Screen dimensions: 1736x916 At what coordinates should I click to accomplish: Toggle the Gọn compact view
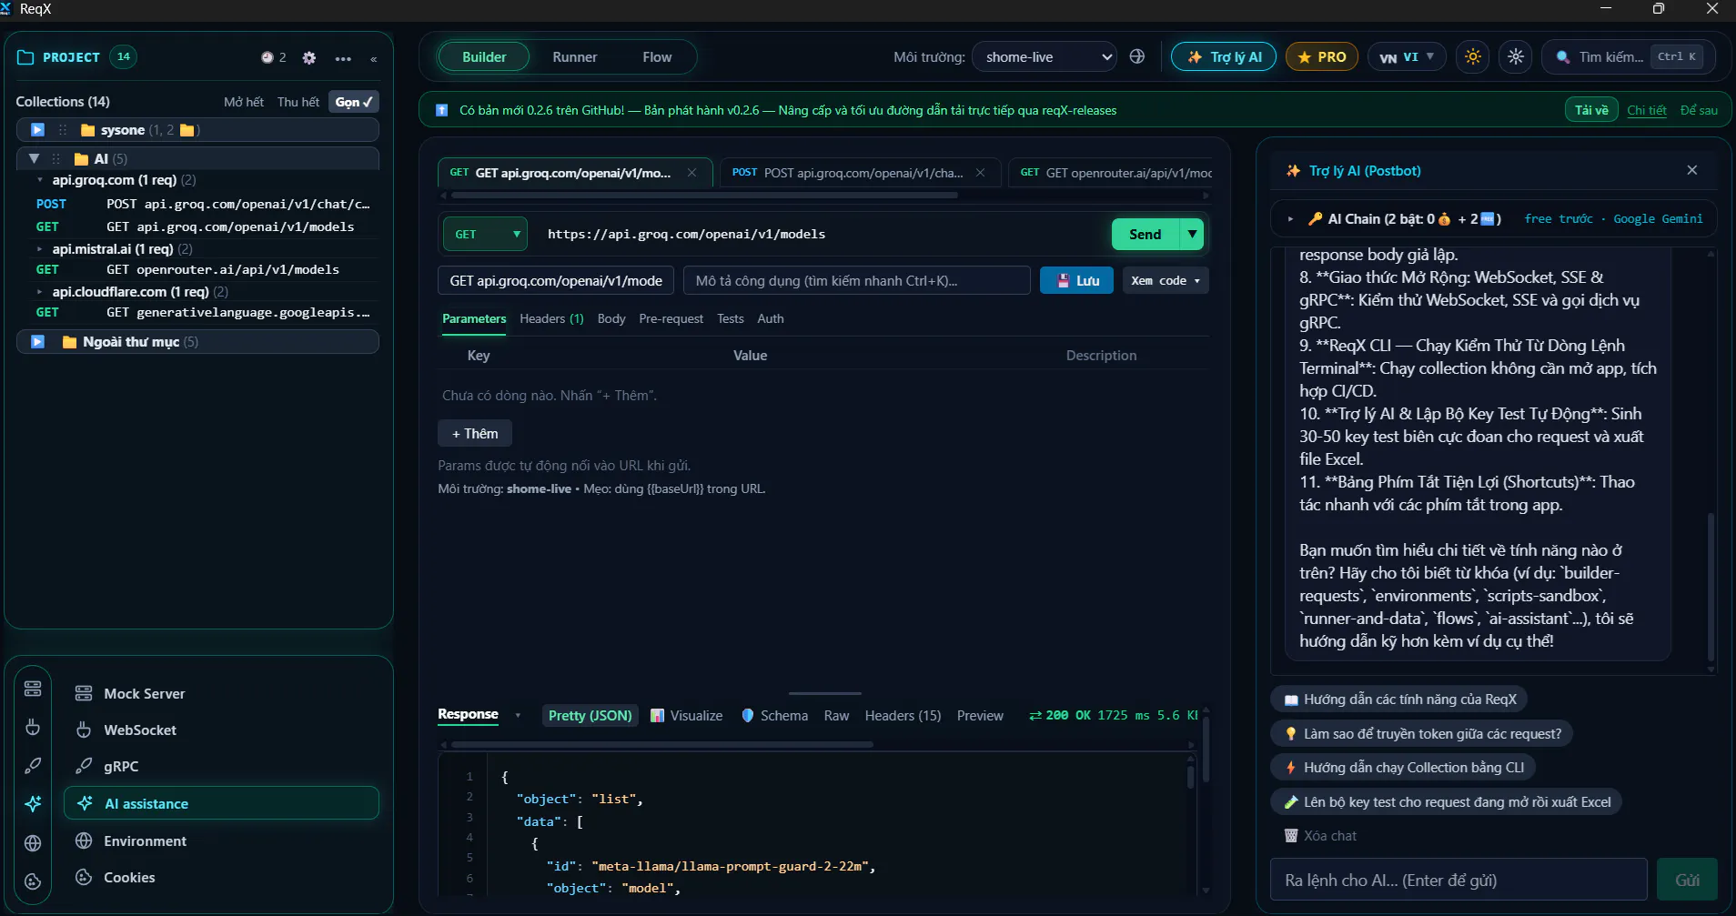(x=354, y=102)
